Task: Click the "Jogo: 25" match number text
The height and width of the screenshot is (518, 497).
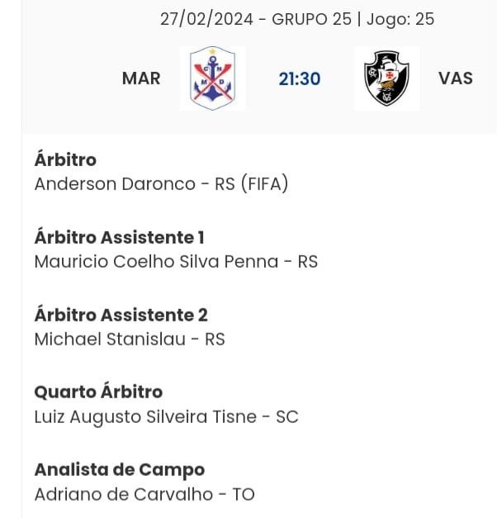Action: (400, 19)
